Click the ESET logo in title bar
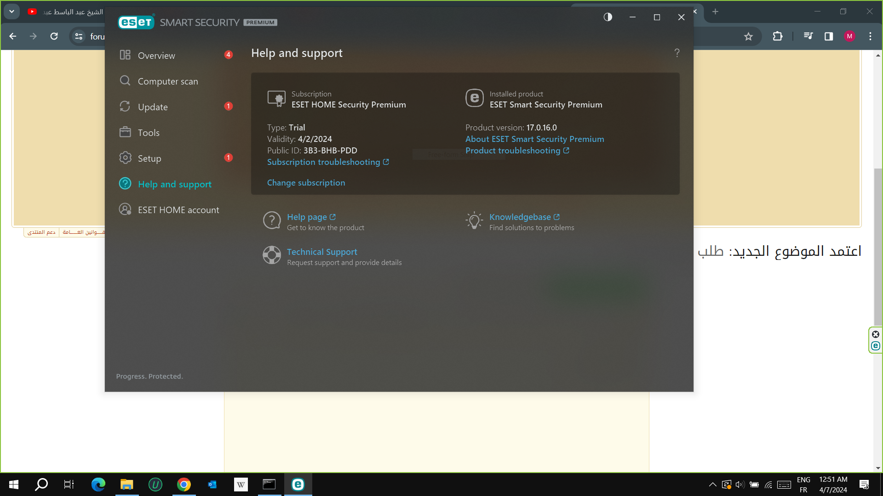This screenshot has height=496, width=883. coord(136,22)
